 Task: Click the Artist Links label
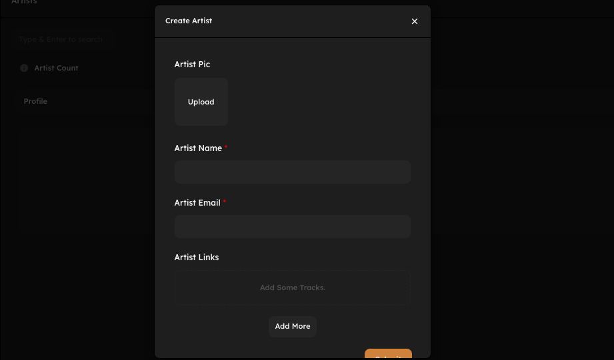[197, 258]
